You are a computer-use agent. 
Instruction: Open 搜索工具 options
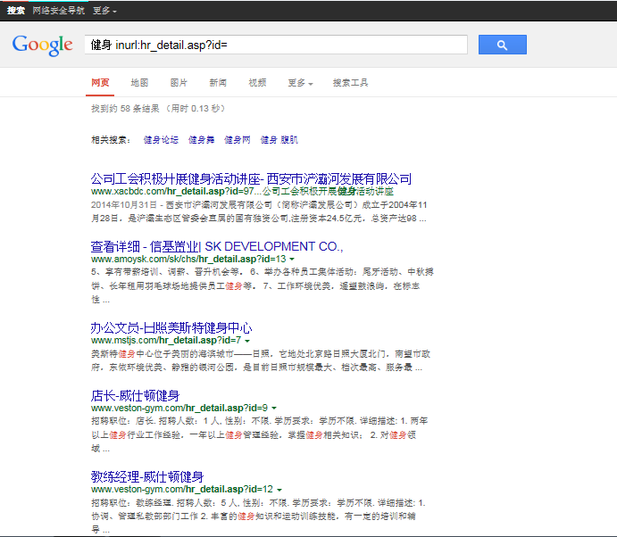tap(350, 83)
